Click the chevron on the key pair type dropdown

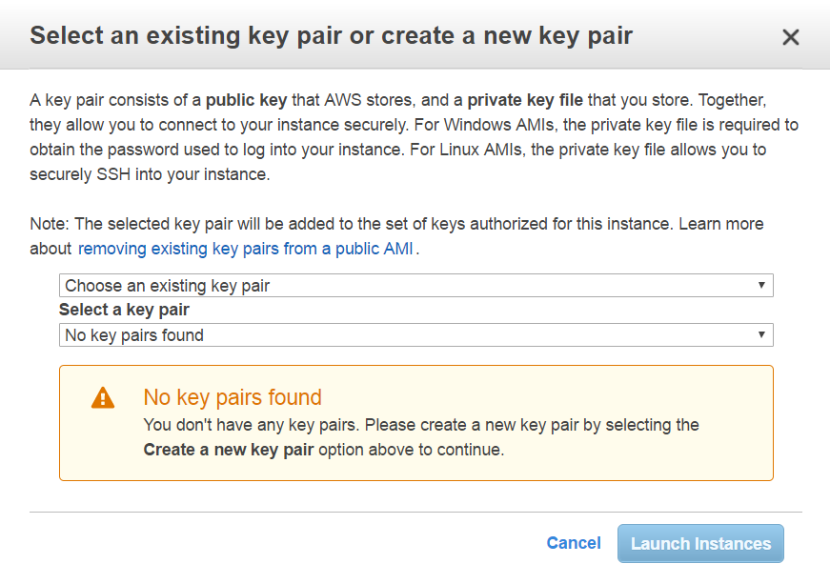pos(761,285)
